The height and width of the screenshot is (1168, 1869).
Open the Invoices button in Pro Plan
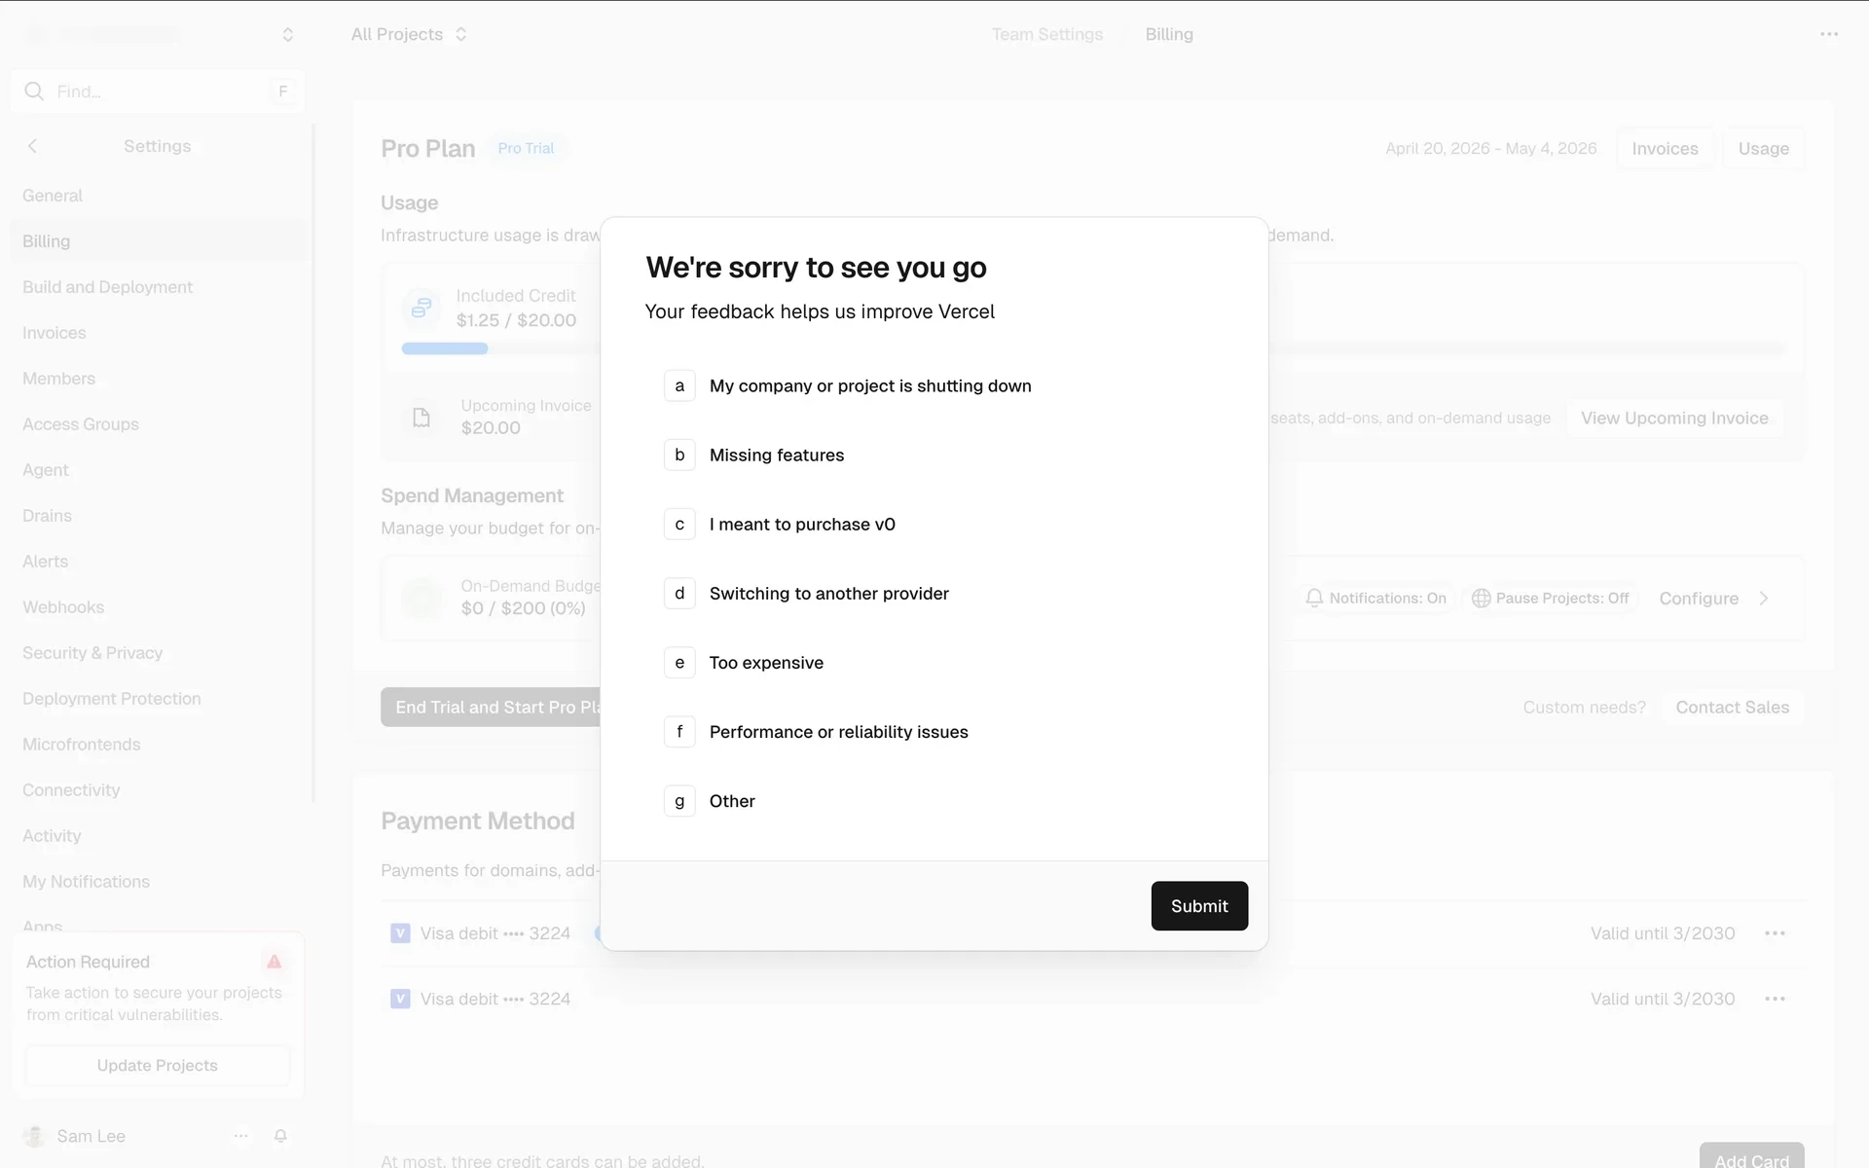1665,149
